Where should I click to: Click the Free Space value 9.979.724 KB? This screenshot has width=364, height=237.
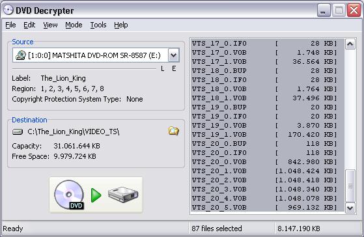[75, 156]
